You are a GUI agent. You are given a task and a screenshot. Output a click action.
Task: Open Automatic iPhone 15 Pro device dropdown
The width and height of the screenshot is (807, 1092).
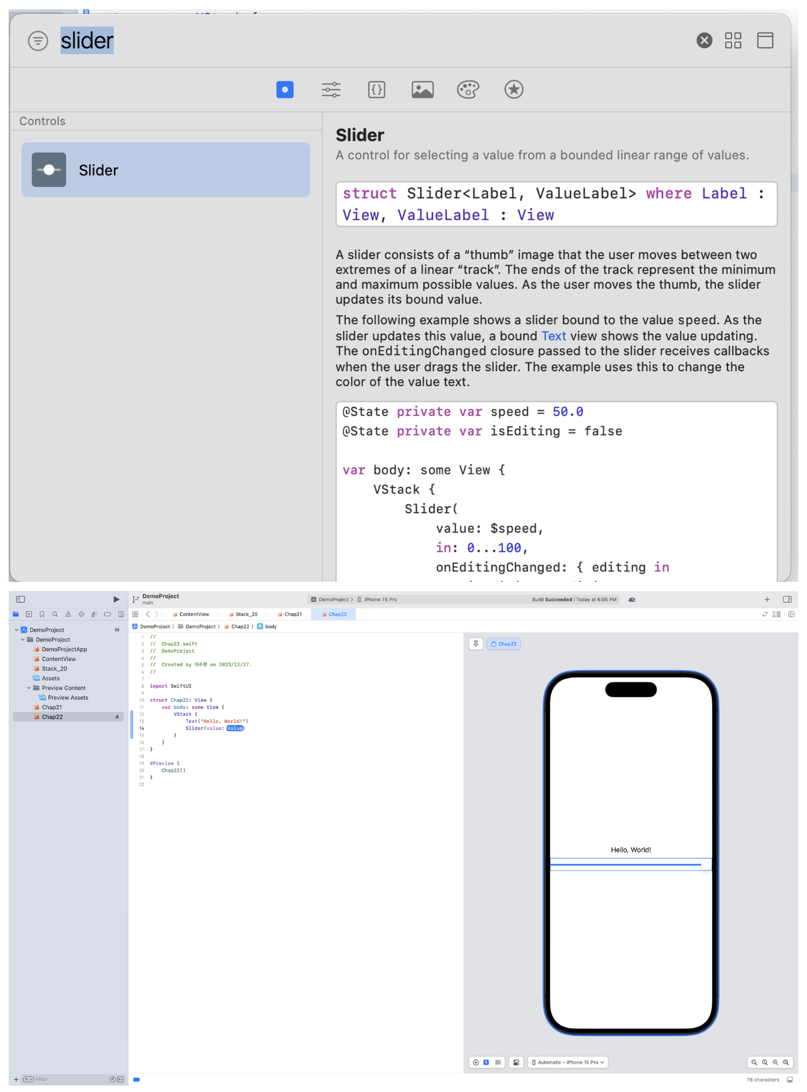(x=568, y=1063)
